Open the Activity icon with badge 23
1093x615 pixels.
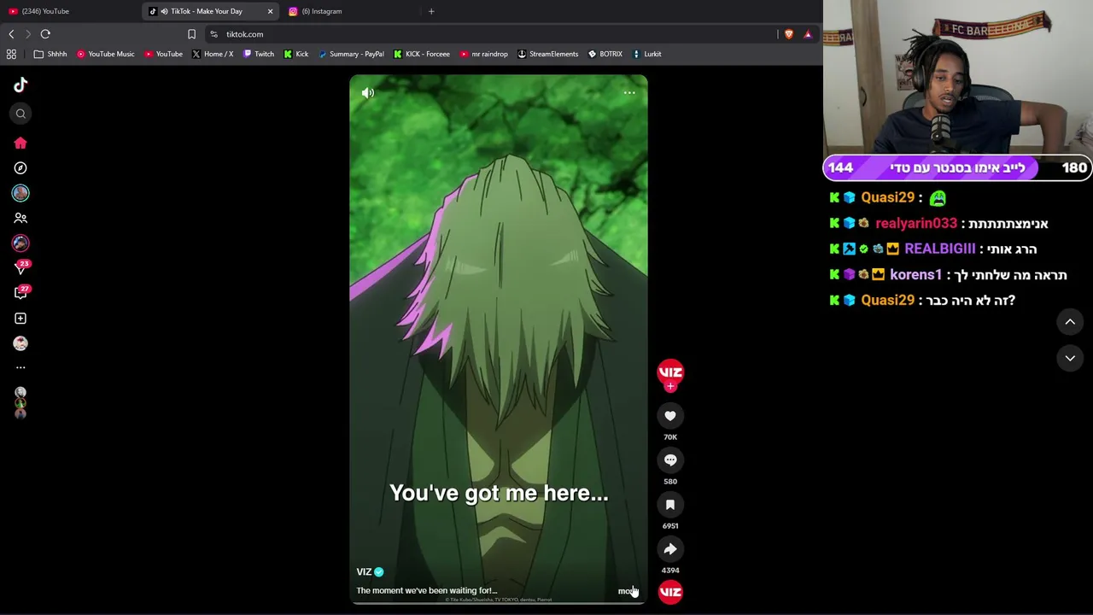click(20, 267)
